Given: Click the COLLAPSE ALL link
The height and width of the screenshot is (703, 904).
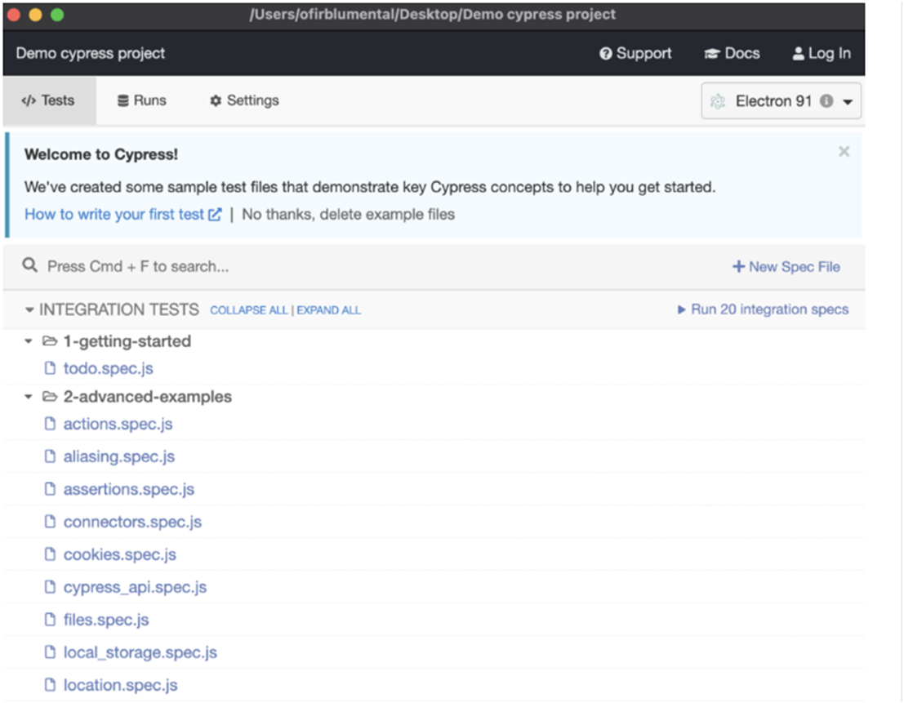Looking at the screenshot, I should coord(248,310).
